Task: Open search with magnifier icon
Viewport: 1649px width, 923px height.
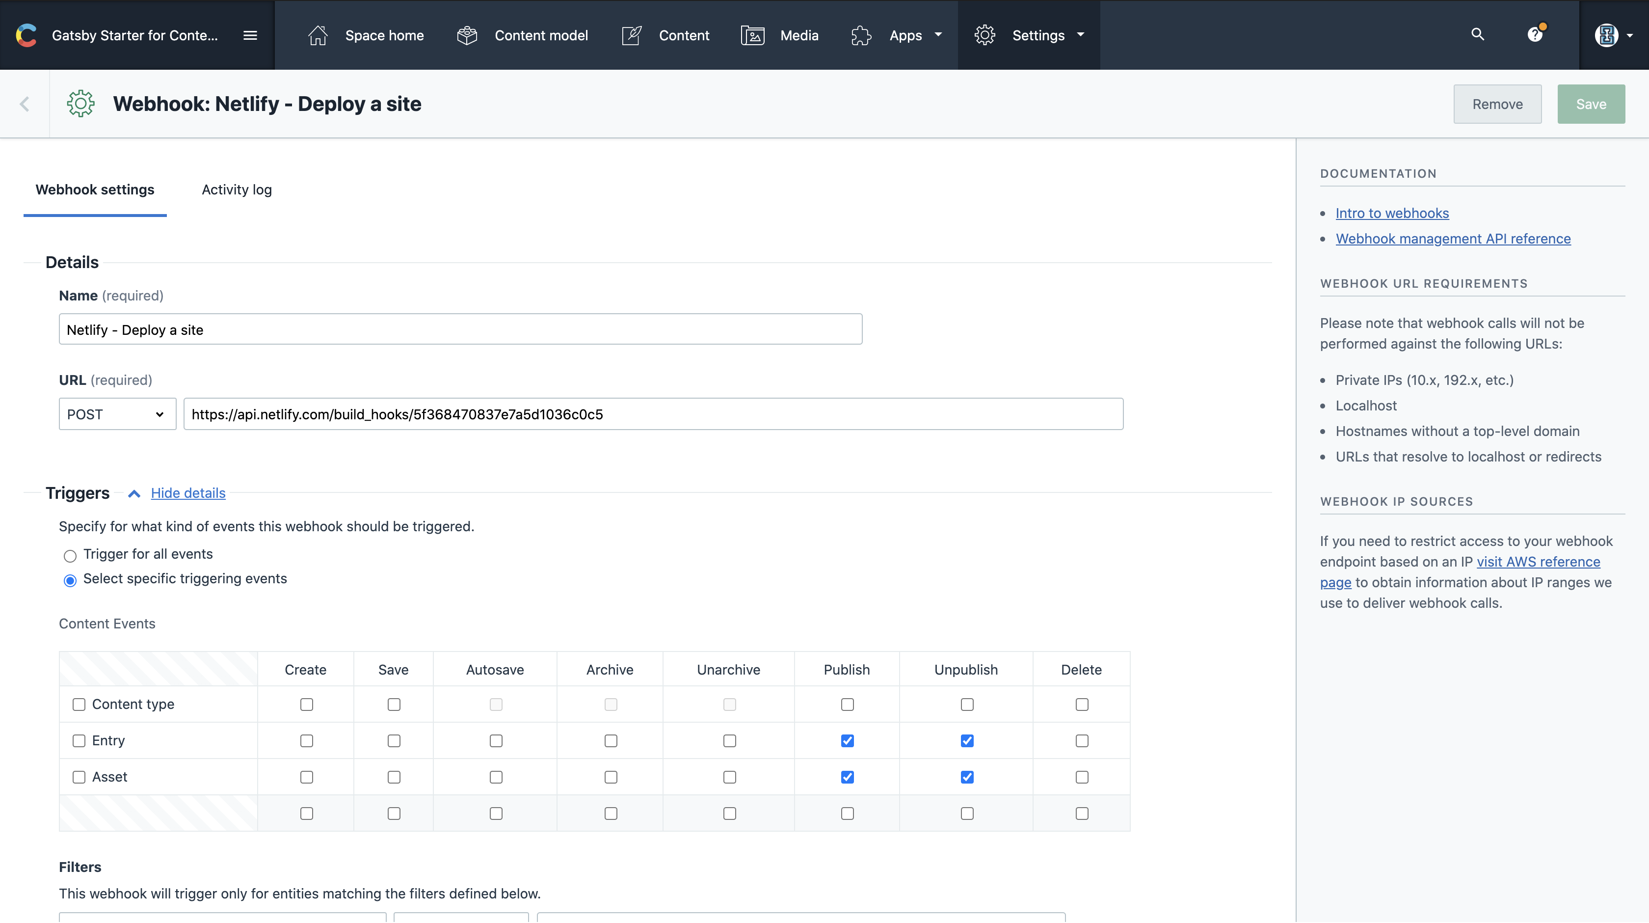Action: point(1477,34)
